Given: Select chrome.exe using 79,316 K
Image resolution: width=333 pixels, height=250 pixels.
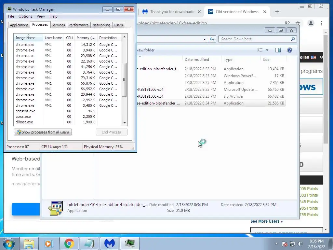Looking at the screenshot, I should coord(68,78).
